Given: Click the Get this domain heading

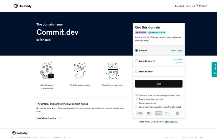Looking at the screenshot, I should (x=148, y=27).
